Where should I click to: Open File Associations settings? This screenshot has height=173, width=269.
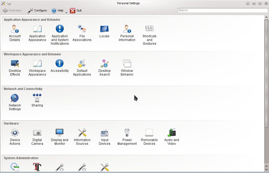click(x=82, y=33)
